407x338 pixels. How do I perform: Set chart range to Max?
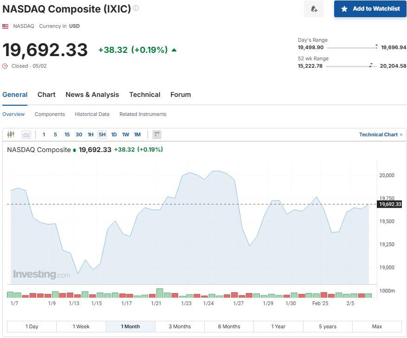(x=377, y=326)
